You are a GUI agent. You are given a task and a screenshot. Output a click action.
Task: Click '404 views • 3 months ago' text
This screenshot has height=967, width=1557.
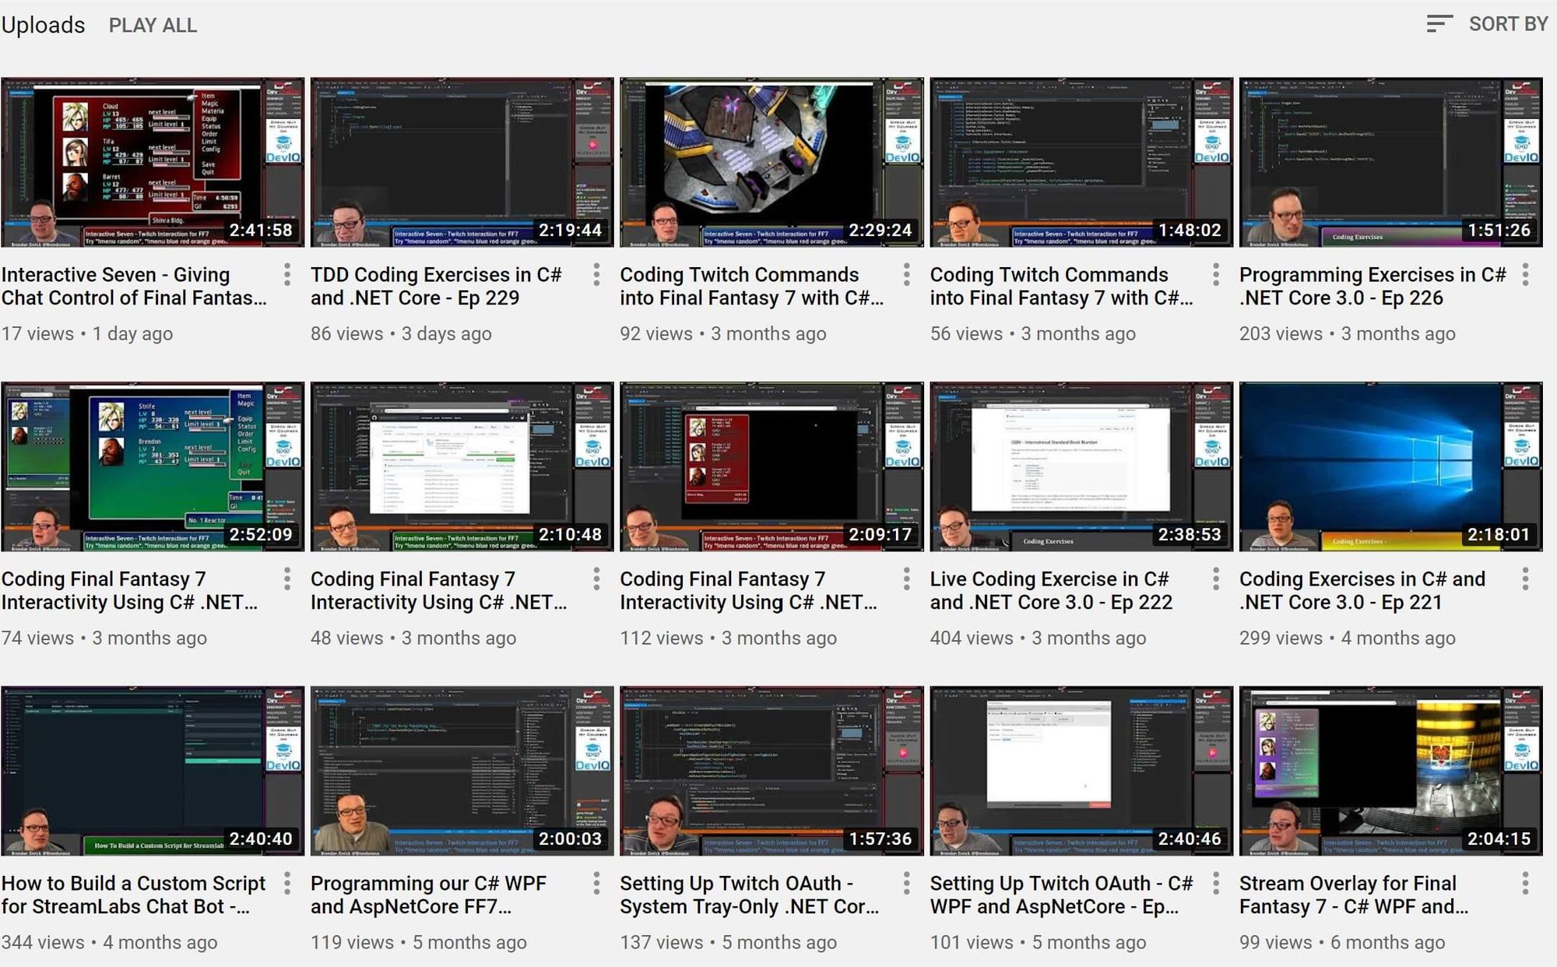tap(1038, 638)
